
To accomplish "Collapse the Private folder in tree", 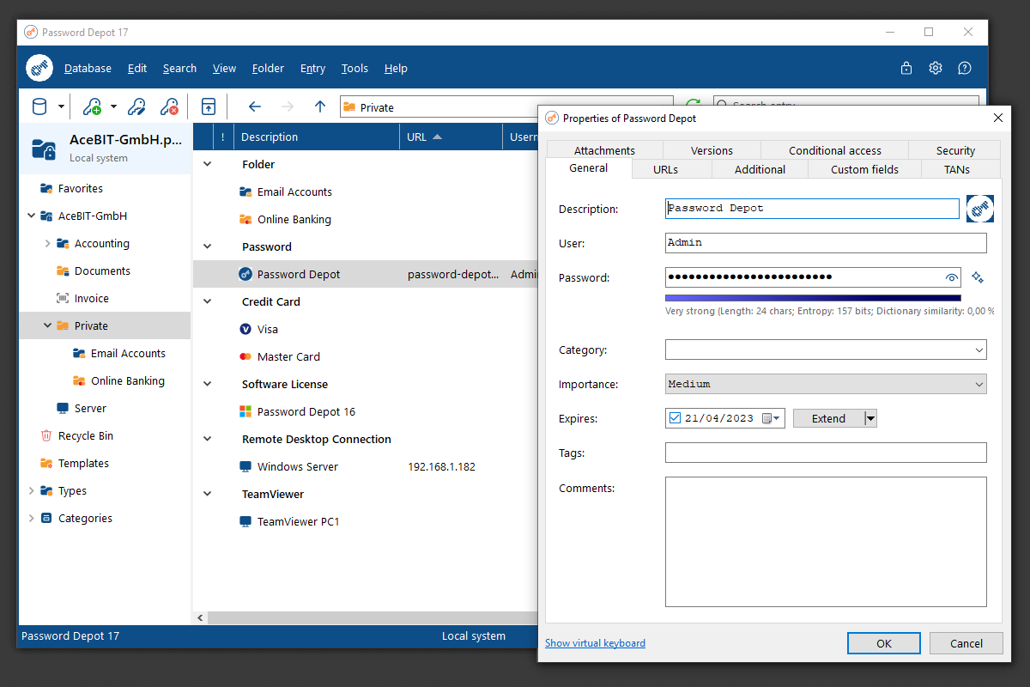I will click(47, 325).
